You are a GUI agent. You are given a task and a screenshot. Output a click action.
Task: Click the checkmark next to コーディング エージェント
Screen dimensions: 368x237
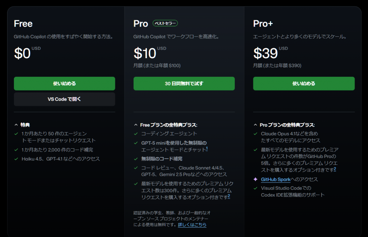[x=136, y=134]
